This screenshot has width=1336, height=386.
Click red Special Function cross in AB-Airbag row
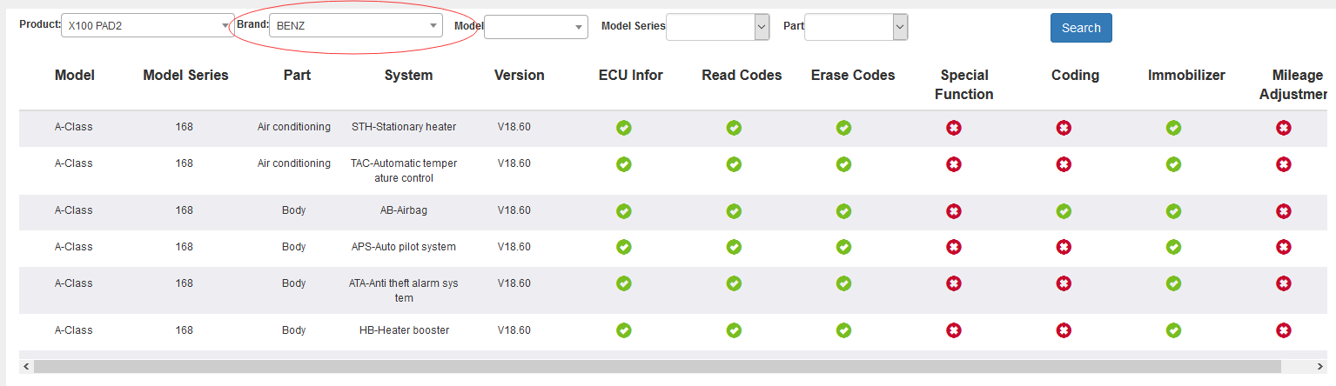pyautogui.click(x=954, y=211)
